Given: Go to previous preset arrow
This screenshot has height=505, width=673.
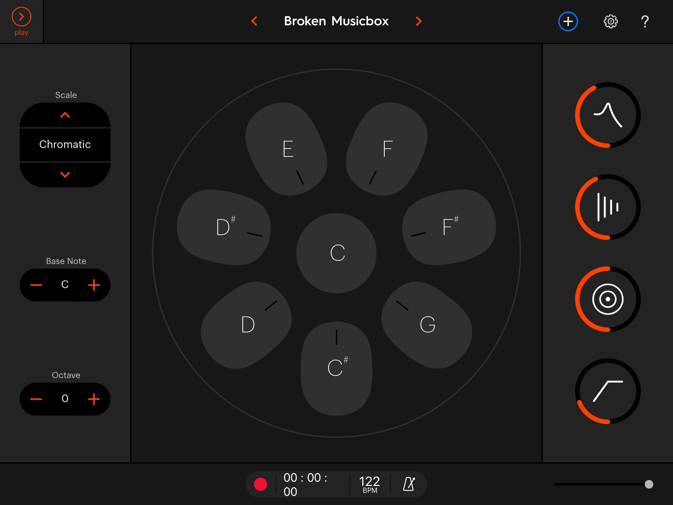Looking at the screenshot, I should coord(254,21).
